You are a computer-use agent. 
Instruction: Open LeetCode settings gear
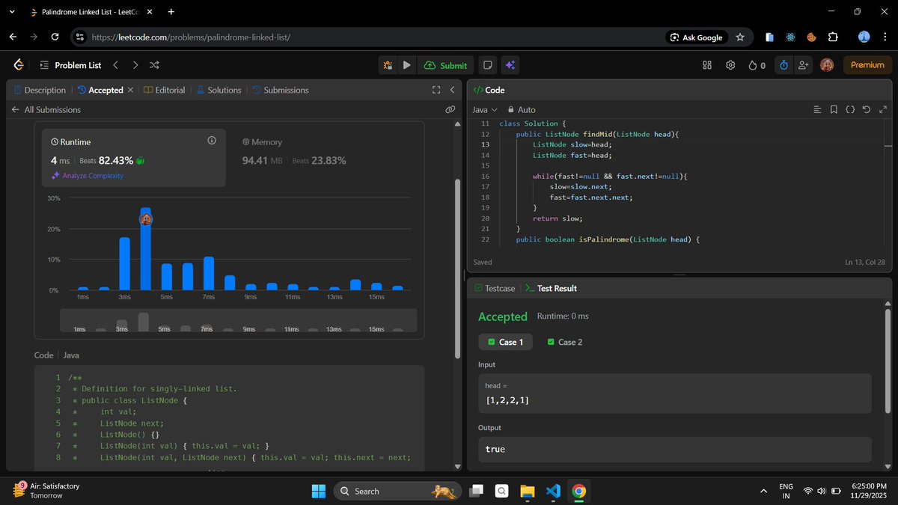point(730,65)
